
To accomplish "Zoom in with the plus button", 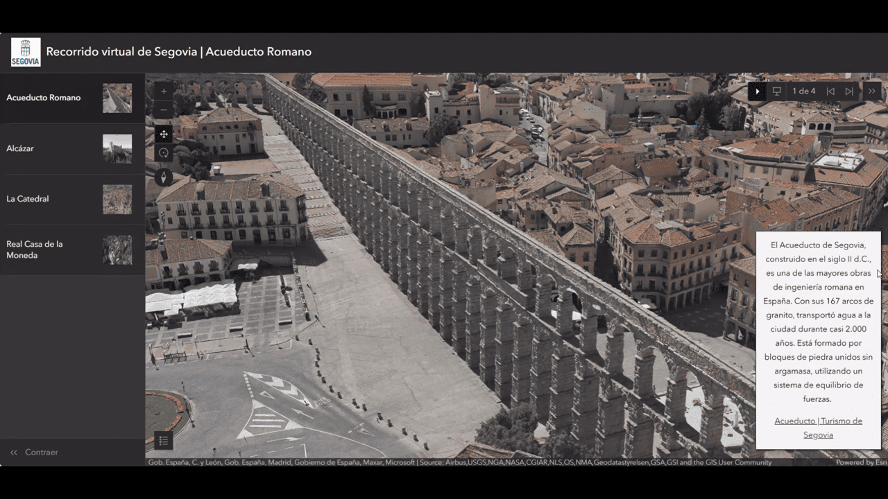I will tap(164, 91).
